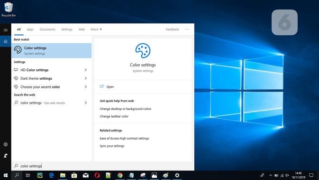Open Recycle Bin on desktop
The width and height of the screenshot is (319, 180).
click(x=9, y=9)
